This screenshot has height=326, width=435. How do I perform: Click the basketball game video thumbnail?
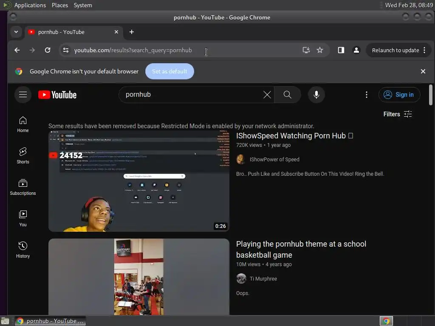click(x=139, y=277)
